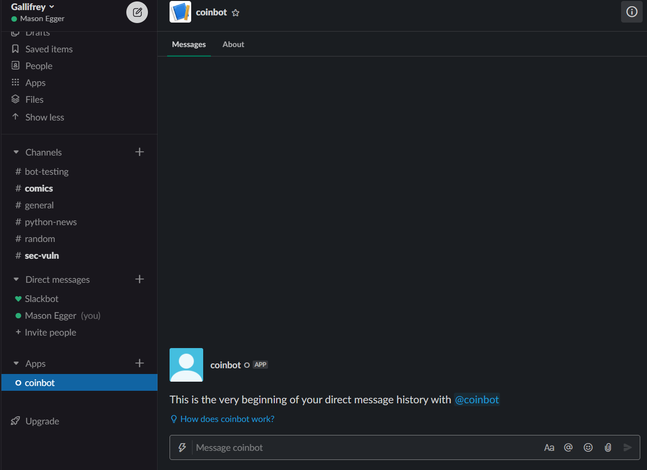Select coinbot in Apps list
The image size is (647, 470).
coord(79,383)
